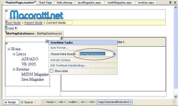
Task: Click the TreeView bottom resize handle
Action: (x=27, y=86)
